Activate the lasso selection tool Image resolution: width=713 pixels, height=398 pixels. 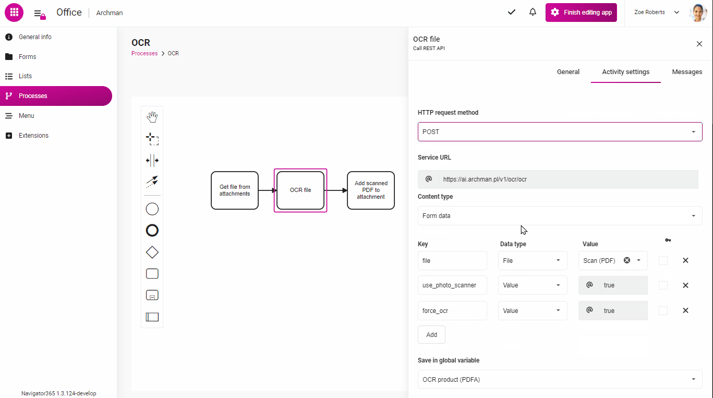[152, 139]
